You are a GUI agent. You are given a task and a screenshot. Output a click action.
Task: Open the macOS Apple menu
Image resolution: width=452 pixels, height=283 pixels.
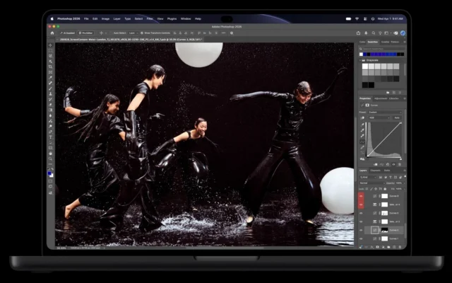[52, 19]
